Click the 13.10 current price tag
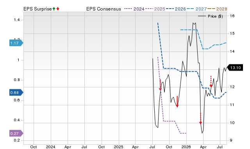The height and width of the screenshot is (149, 250). coord(235,67)
